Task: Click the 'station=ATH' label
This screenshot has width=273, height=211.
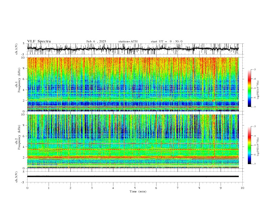Action: [128, 41]
